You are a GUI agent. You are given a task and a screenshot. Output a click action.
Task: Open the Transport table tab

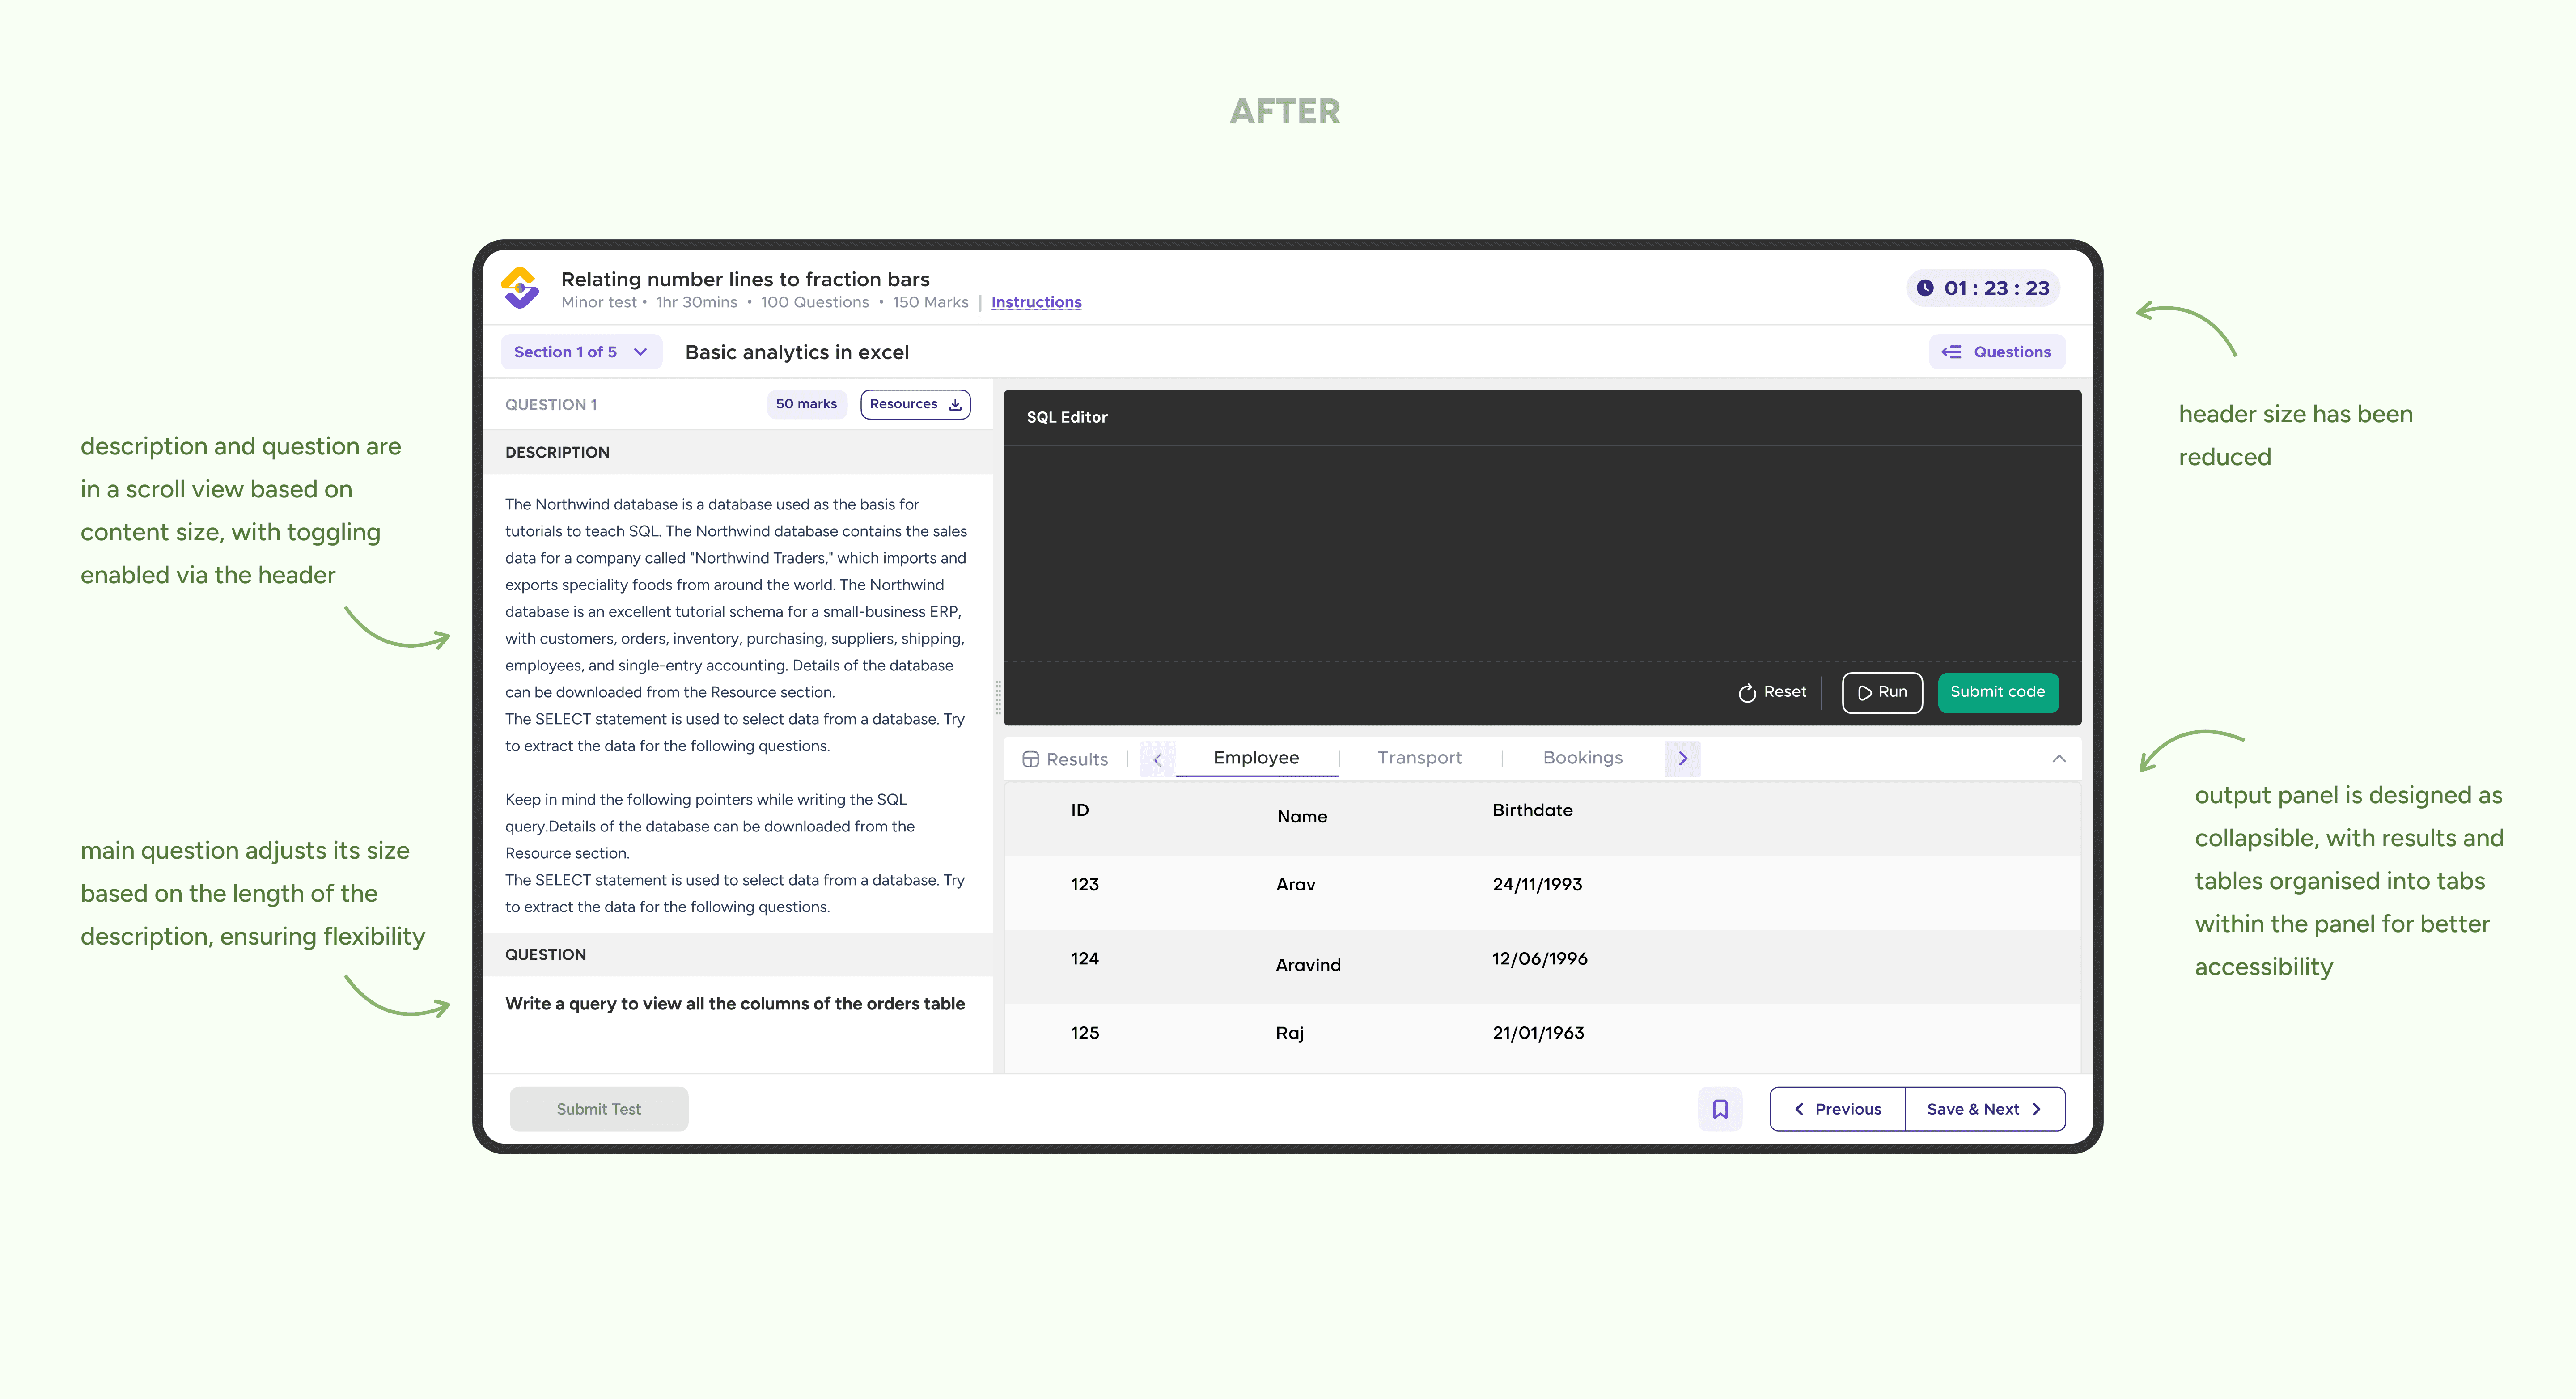pyautogui.click(x=1419, y=758)
